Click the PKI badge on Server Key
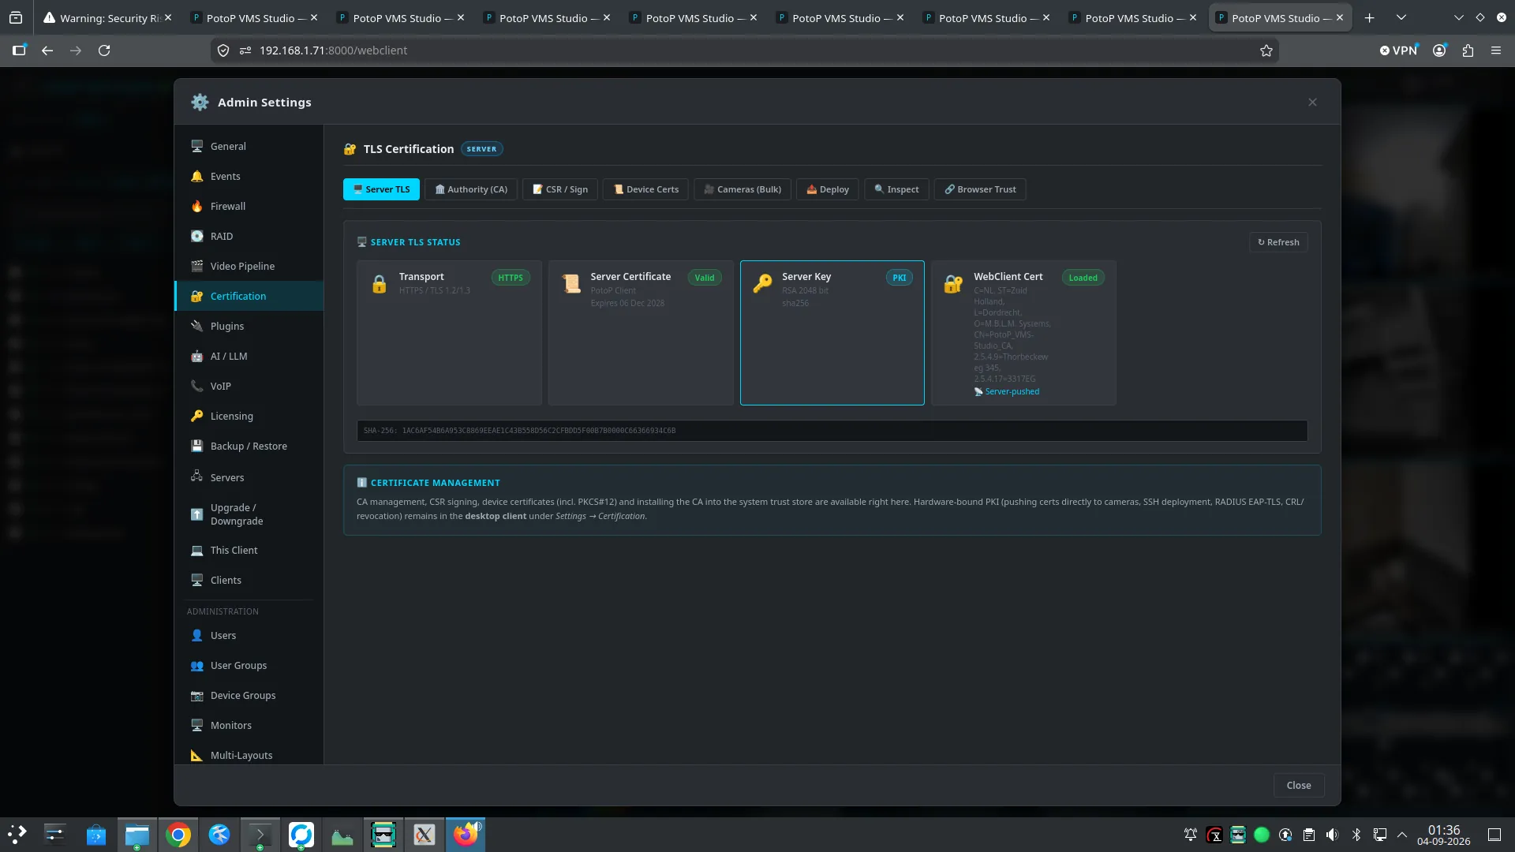1515x852 pixels. 899,278
